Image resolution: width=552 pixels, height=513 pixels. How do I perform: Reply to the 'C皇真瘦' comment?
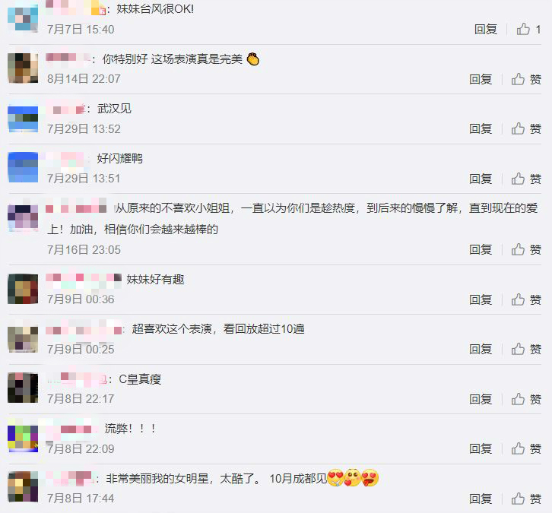[x=481, y=399]
